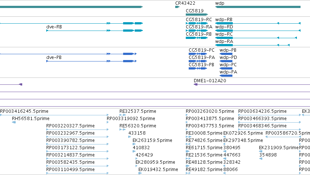Select the 410832 feature label
This screenshot has width=310, height=175.
[x=141, y=148]
